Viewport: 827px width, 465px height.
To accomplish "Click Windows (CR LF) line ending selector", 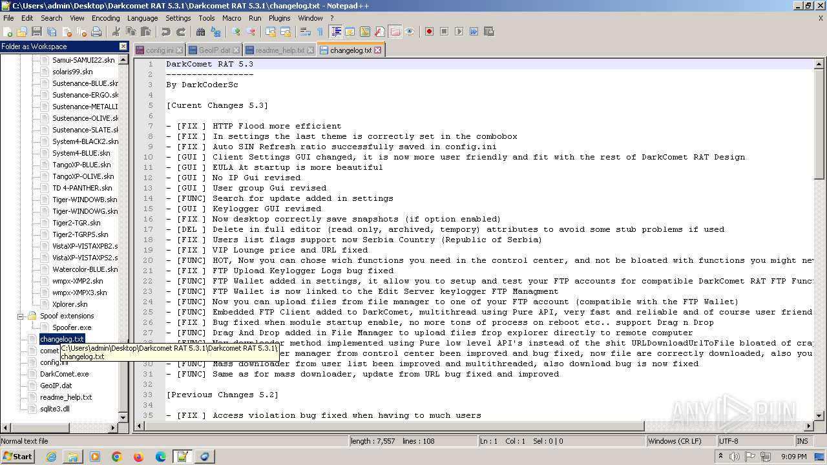I will [681, 441].
